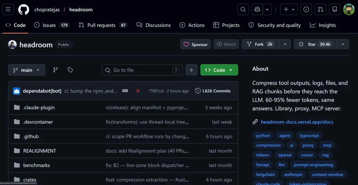Open the .github folder
This screenshot has height=185, width=358.
pyautogui.click(x=31, y=136)
